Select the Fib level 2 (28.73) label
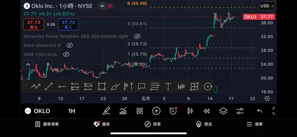 point(137,44)
